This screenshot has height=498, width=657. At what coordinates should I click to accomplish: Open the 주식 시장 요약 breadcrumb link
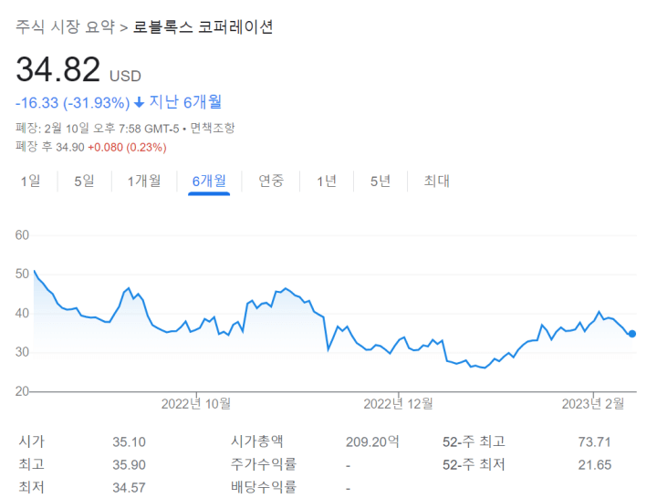(x=65, y=26)
